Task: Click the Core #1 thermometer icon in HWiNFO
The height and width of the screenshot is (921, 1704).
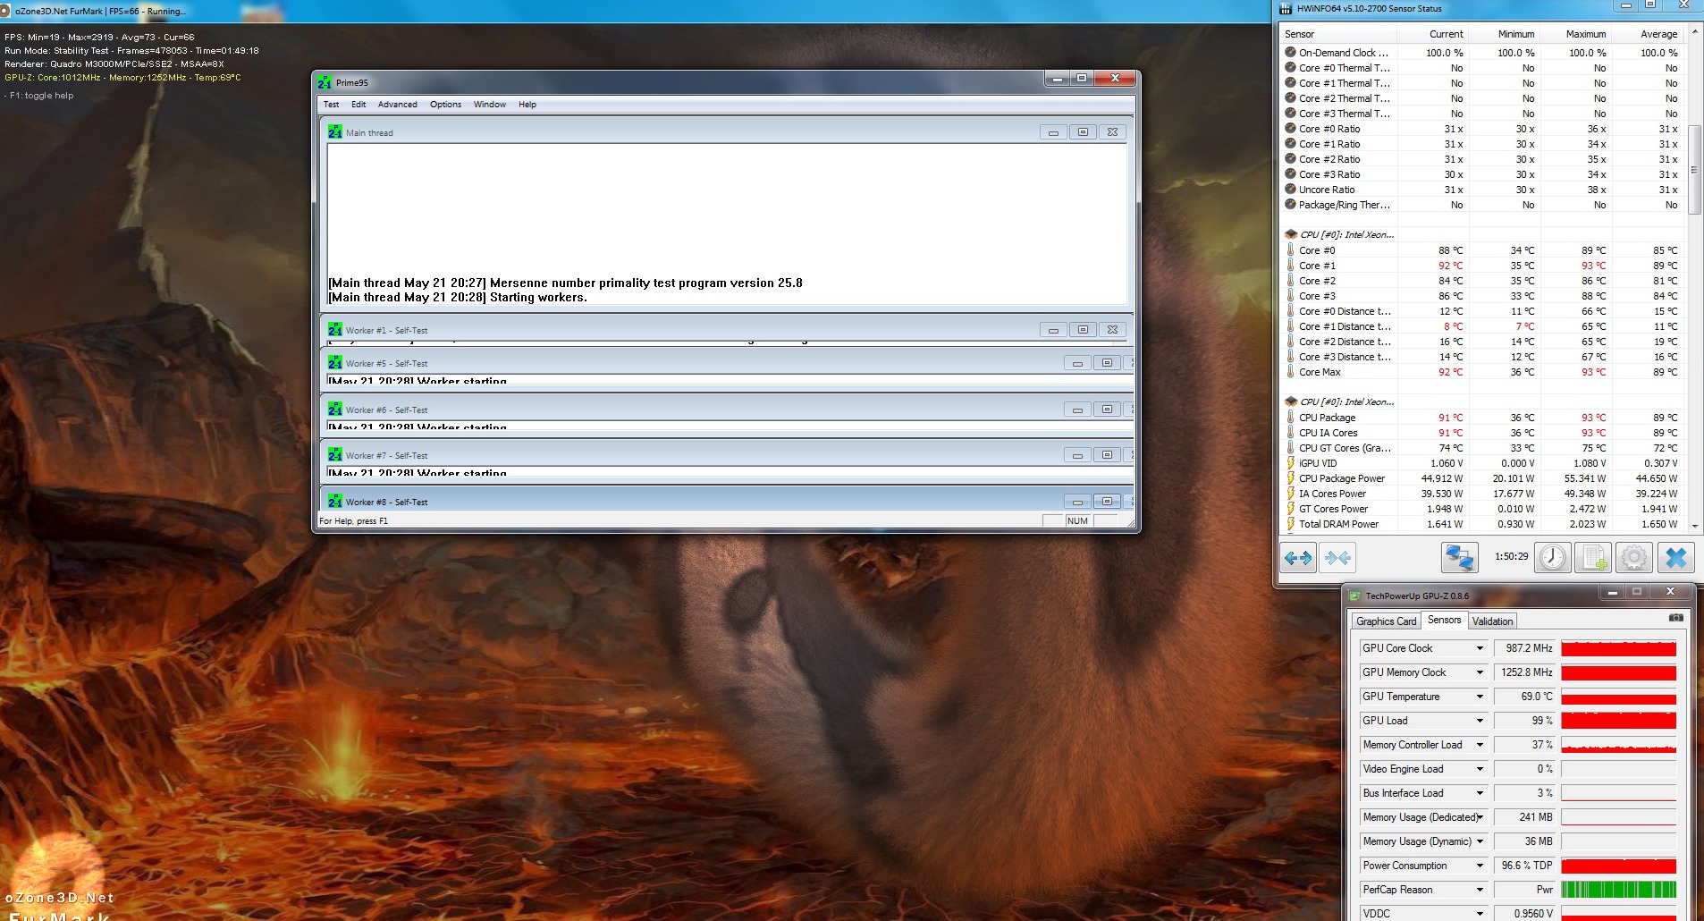Action: pyautogui.click(x=1290, y=266)
